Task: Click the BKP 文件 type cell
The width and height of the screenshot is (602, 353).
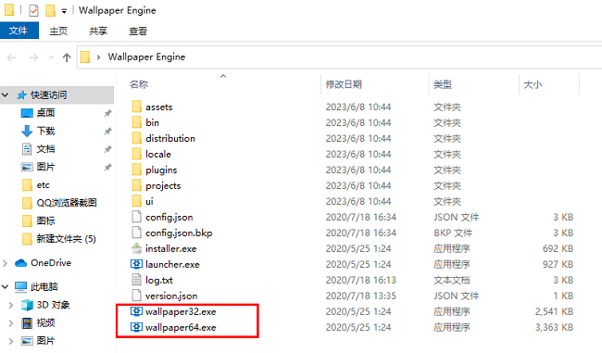Action: point(453,233)
